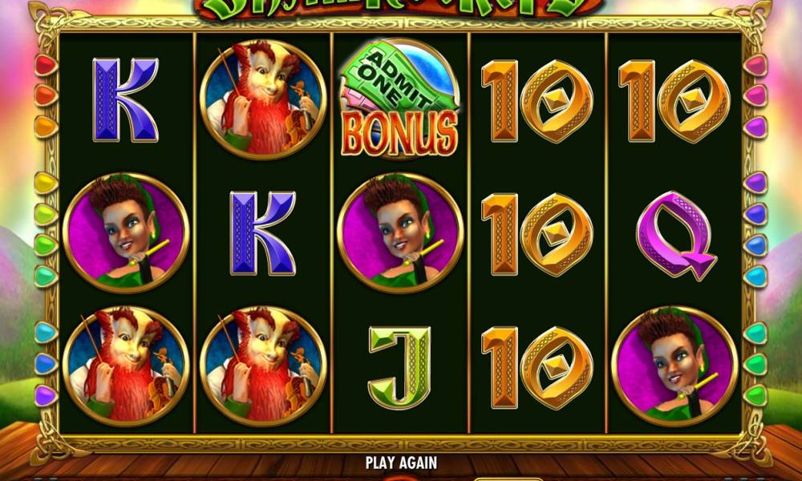
Task: Select the red payline gem on the left edge
Action: (x=46, y=65)
